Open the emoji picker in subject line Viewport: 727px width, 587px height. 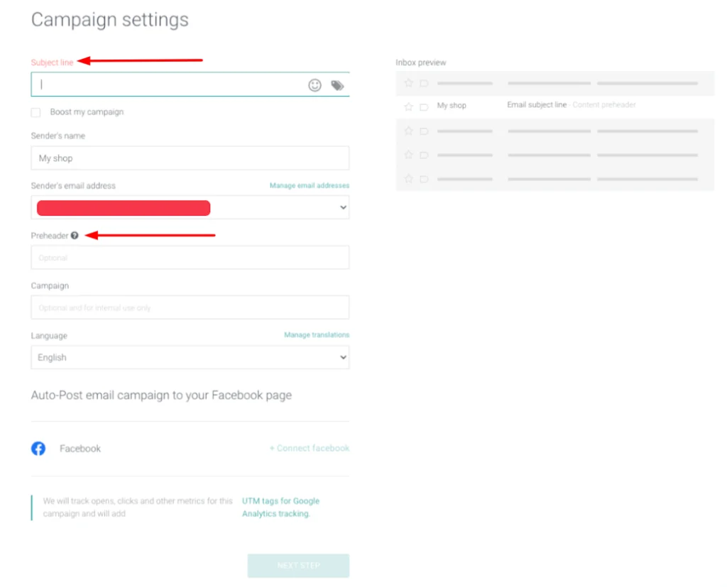coord(315,85)
